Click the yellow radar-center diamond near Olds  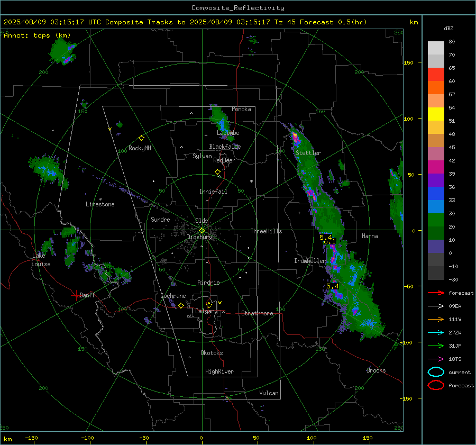coord(202,231)
